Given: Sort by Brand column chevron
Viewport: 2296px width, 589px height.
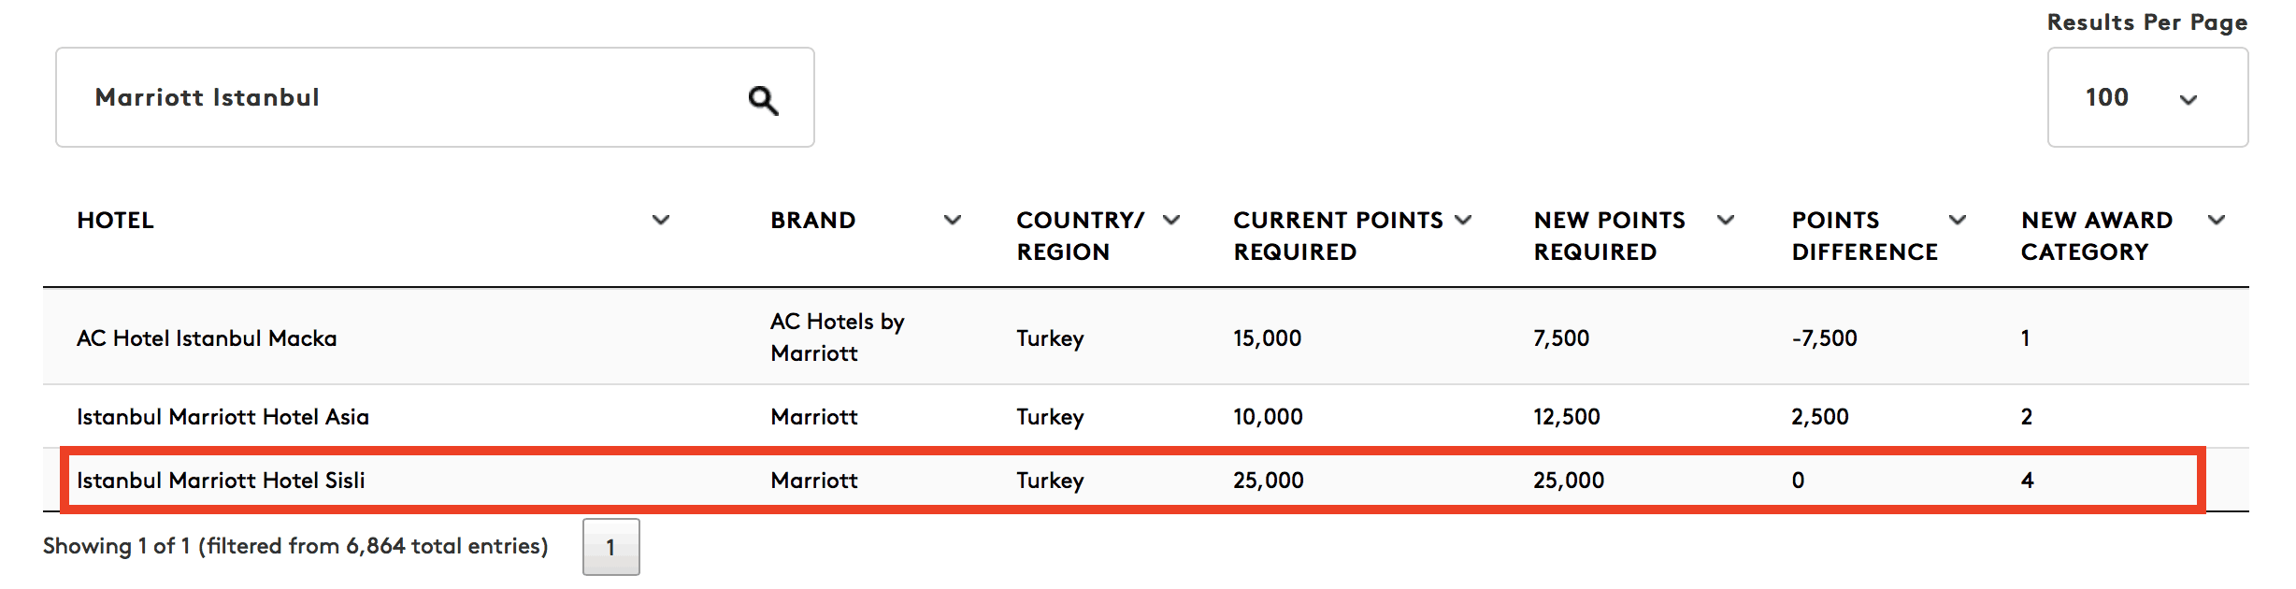Looking at the screenshot, I should (953, 221).
